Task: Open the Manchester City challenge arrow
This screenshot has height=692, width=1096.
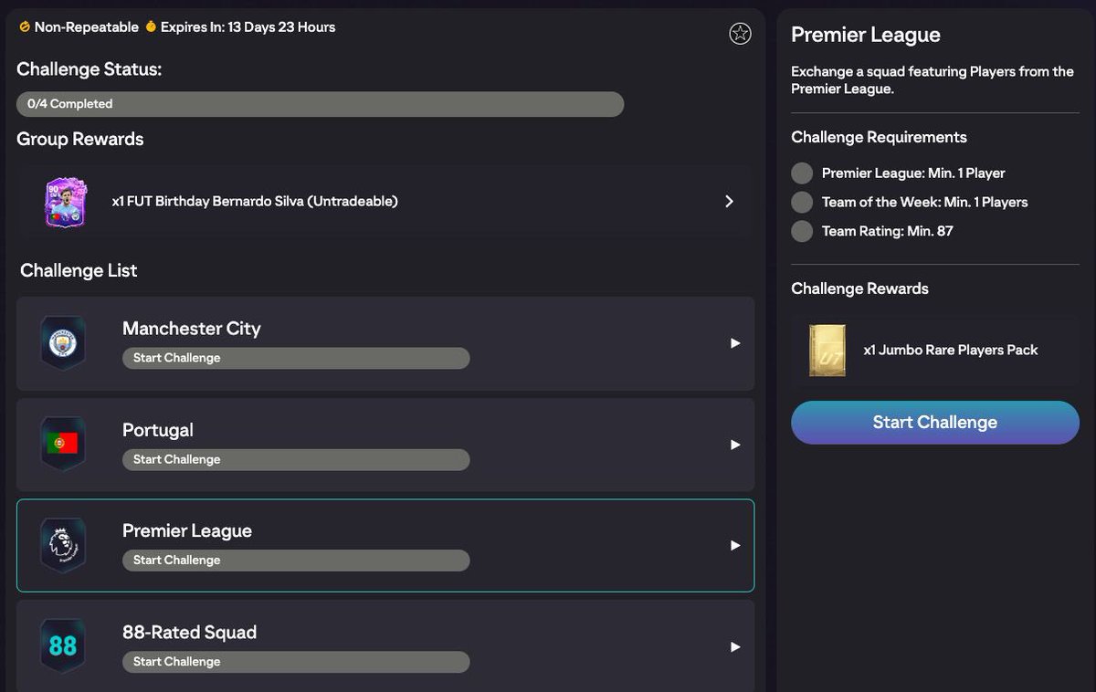Action: point(735,343)
